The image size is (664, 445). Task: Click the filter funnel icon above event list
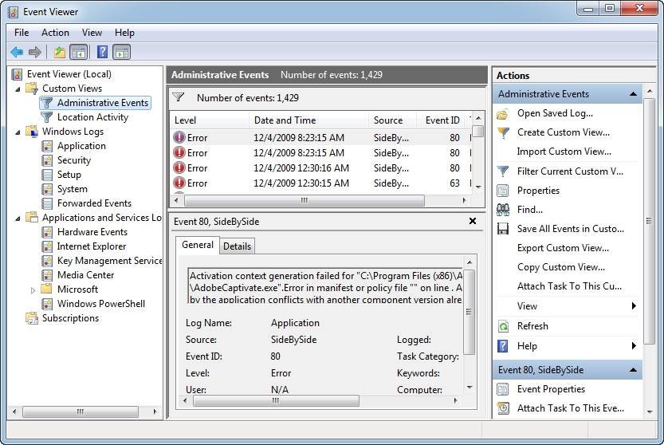pyautogui.click(x=179, y=97)
